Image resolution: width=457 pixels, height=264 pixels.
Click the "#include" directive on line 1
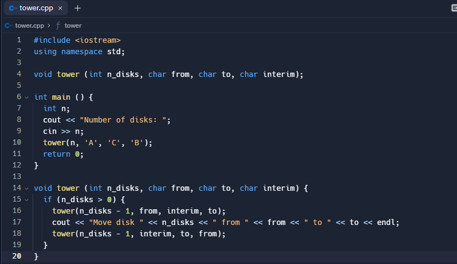(x=52, y=40)
